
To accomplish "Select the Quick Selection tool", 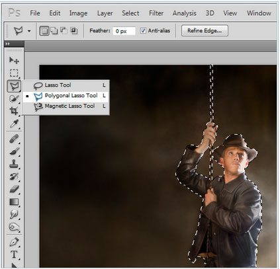I will 14,98.
